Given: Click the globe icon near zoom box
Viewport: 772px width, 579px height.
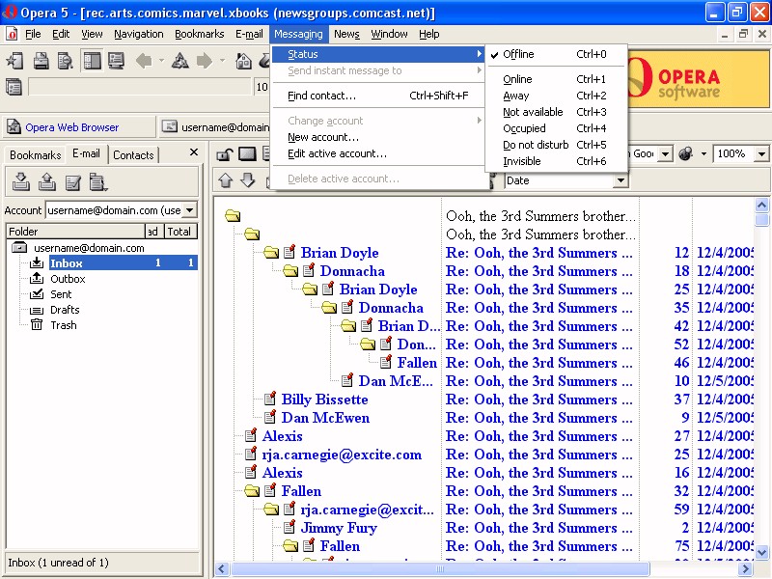Looking at the screenshot, I should pyautogui.click(x=686, y=153).
